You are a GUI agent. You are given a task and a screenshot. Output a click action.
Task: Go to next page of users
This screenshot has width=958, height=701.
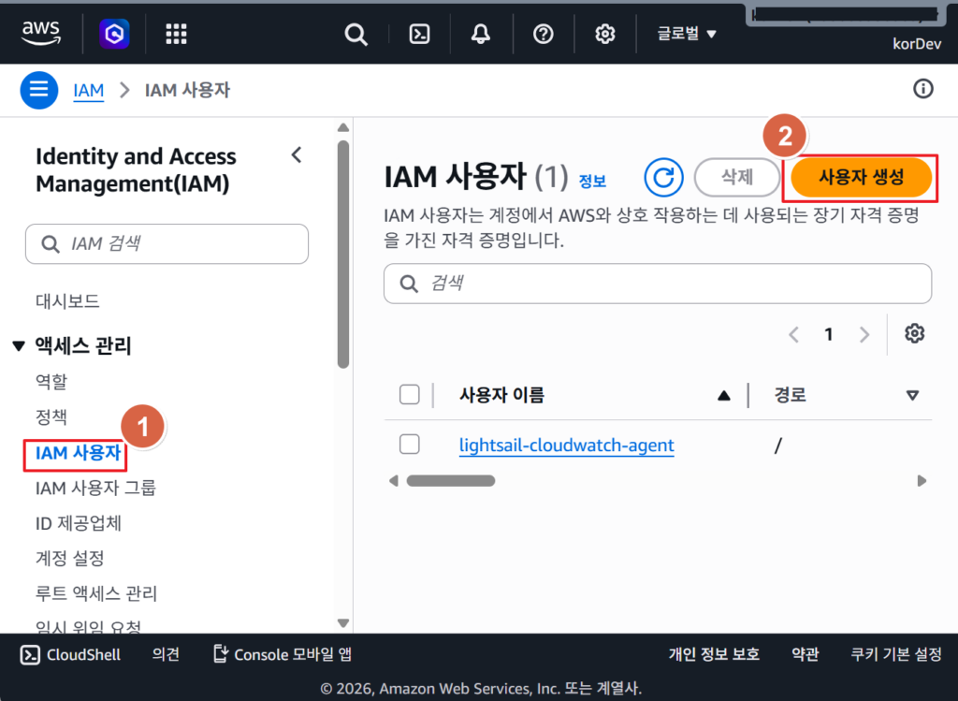click(864, 334)
